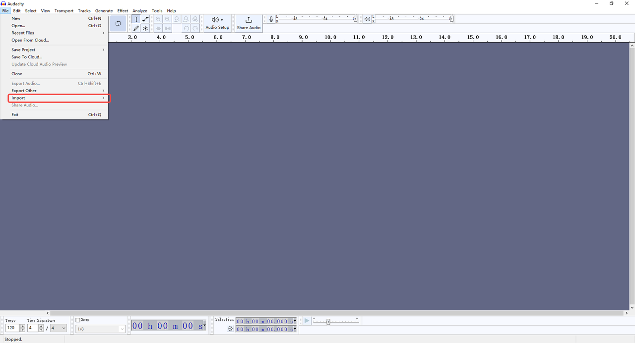Open the Transport menu
This screenshot has height=343, width=635.
64,11
